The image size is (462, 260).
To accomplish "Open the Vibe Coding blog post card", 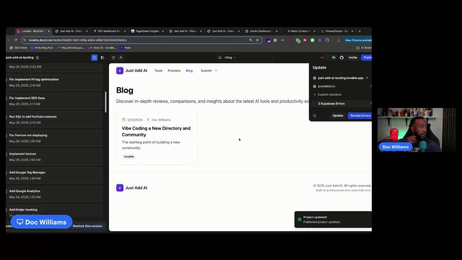I will click(x=157, y=138).
